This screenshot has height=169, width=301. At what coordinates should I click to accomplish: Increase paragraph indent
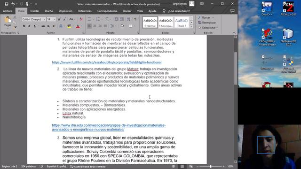[122, 19]
